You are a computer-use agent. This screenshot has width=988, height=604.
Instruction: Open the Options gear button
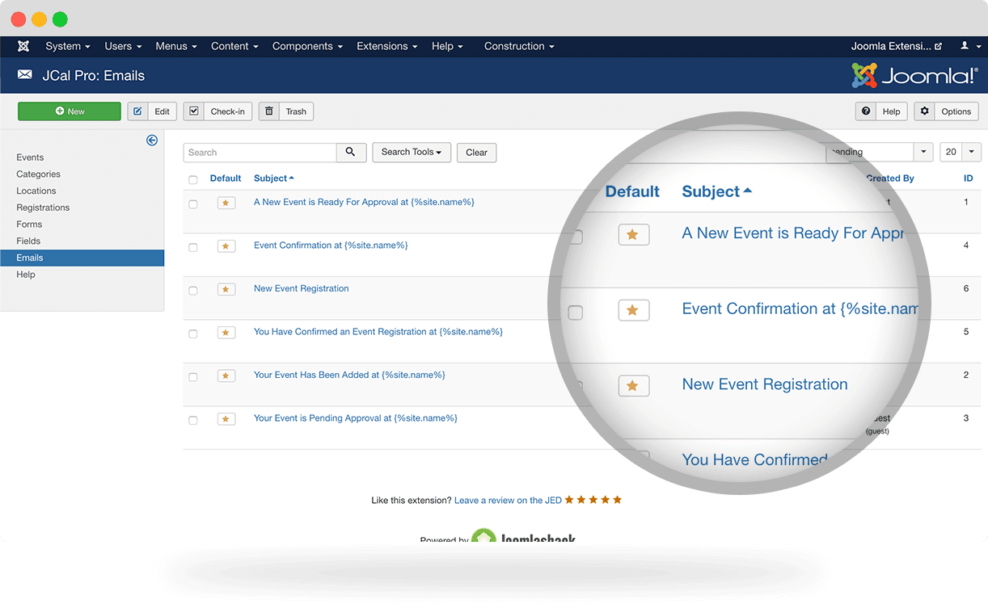click(x=946, y=111)
